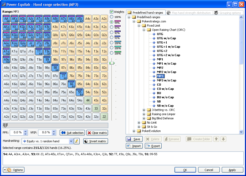Viewport: 246px width, 176px height.
Task: Toggle the AKs hand cell
Action: 15,19
